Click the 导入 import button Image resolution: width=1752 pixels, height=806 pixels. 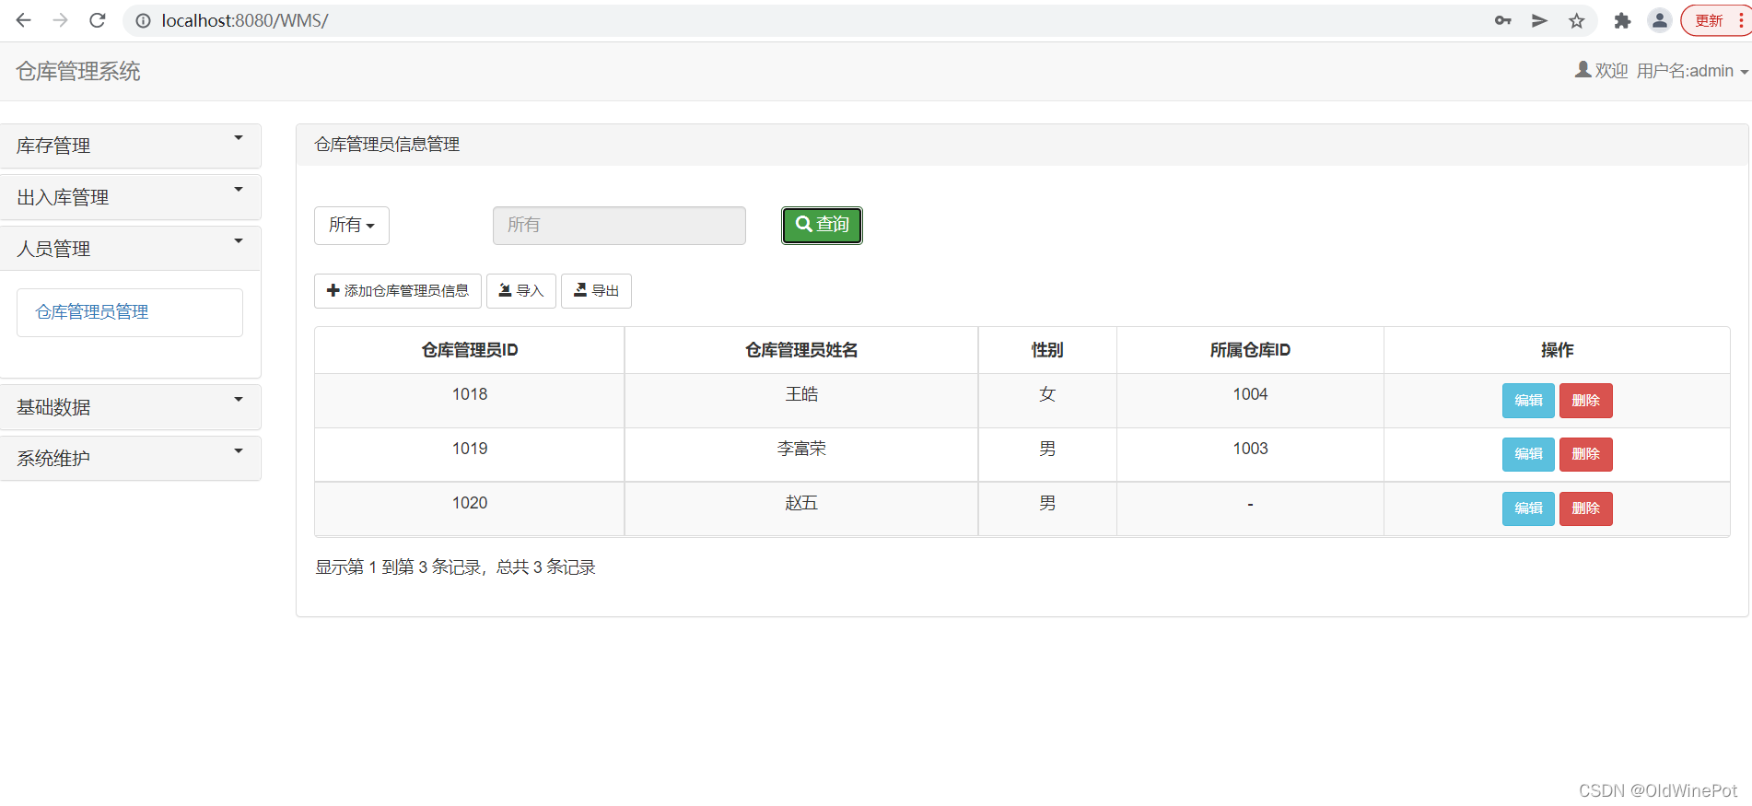pos(521,291)
